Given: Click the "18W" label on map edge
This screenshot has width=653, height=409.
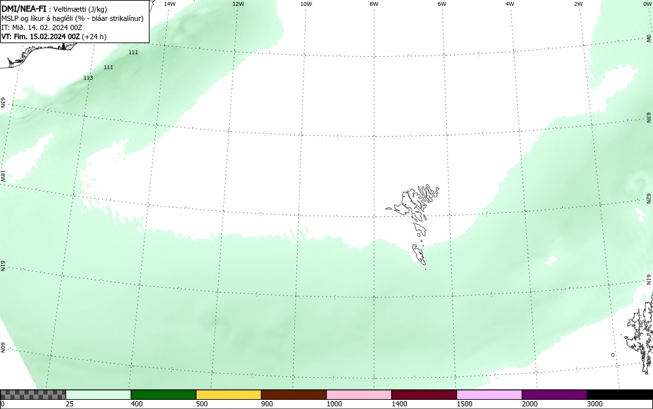Looking at the screenshot, I should (3, 175).
